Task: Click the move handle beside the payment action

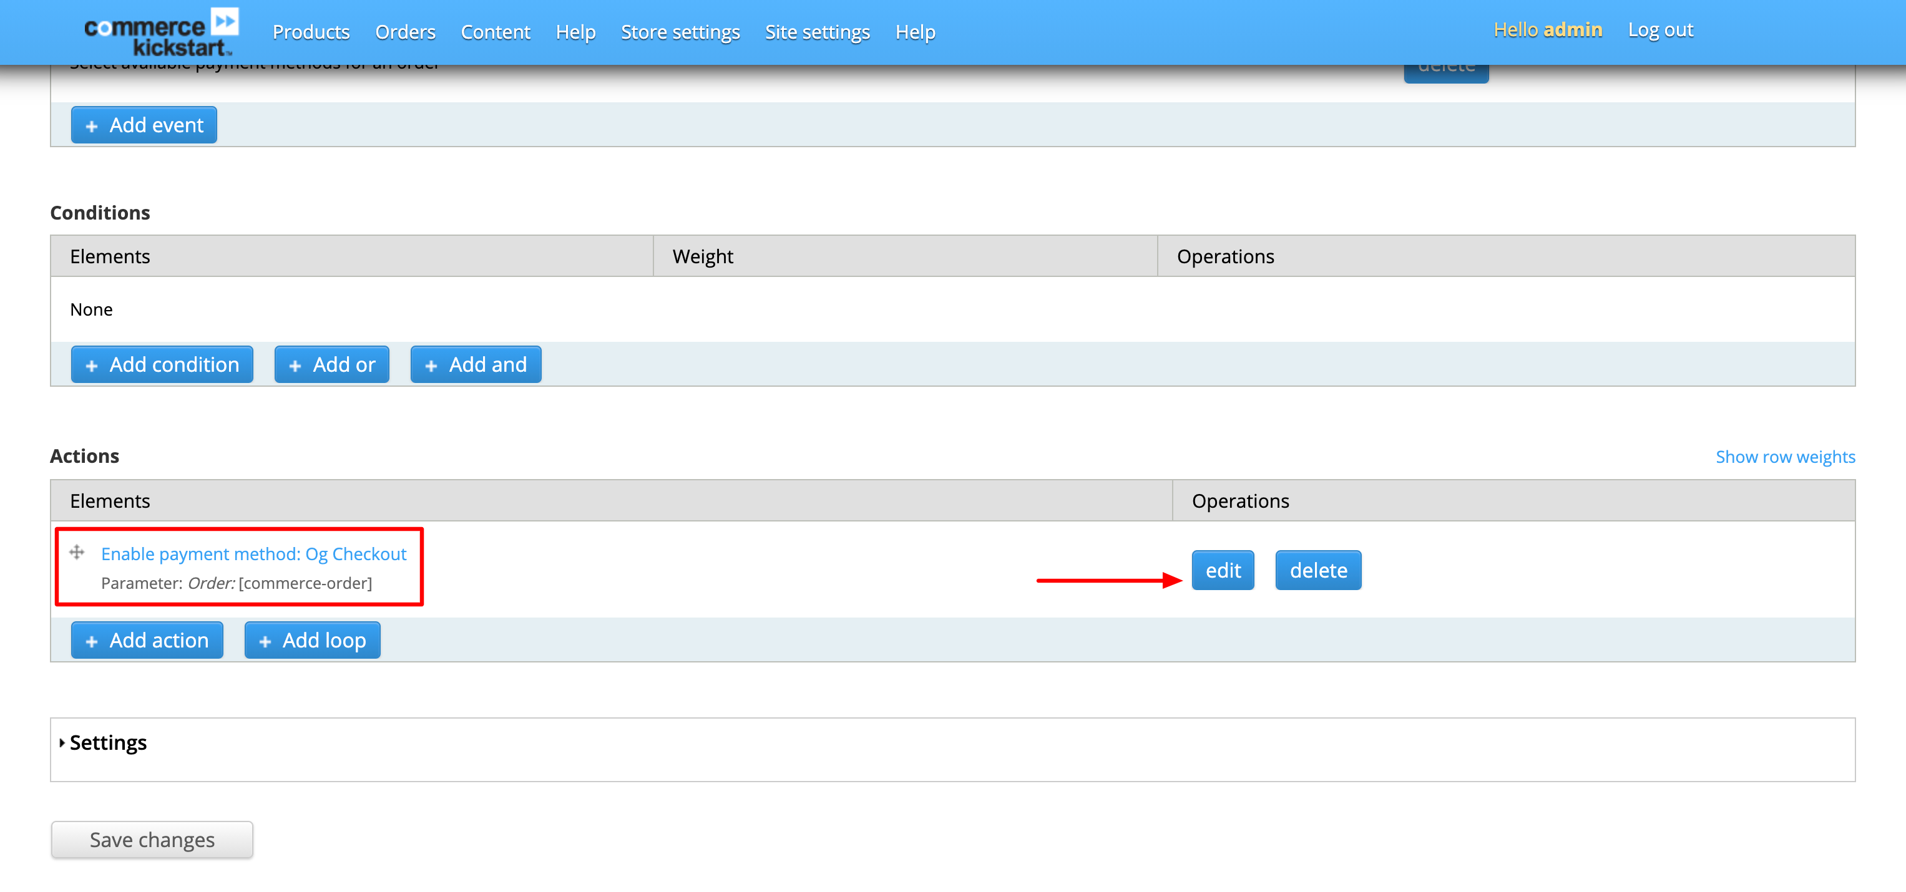Action: tap(77, 553)
